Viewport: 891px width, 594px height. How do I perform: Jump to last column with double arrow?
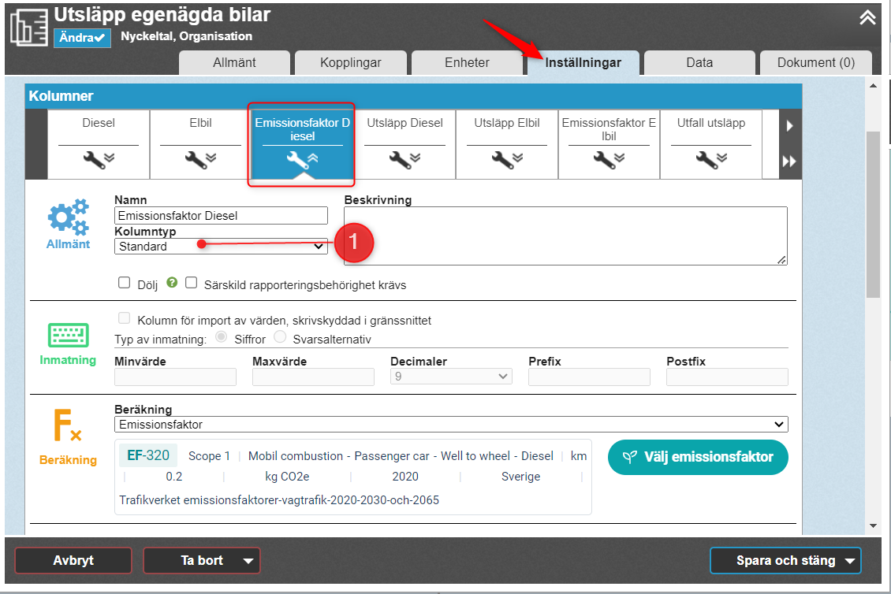click(789, 161)
